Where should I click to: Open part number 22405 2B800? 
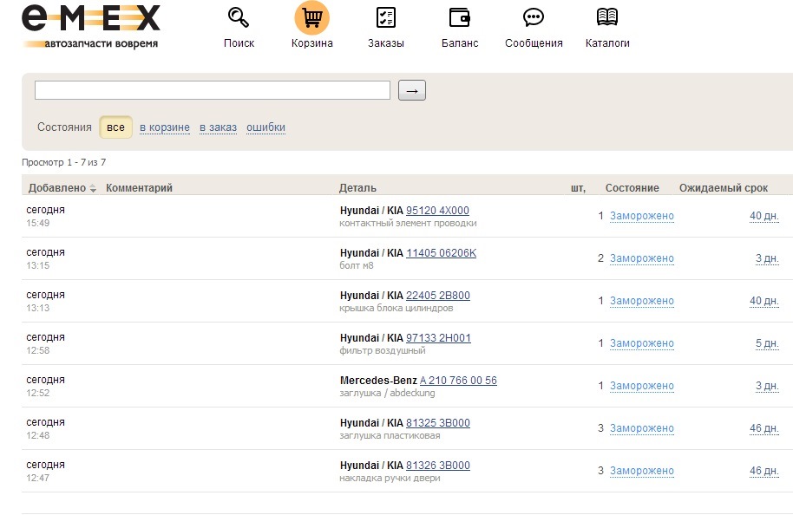click(438, 295)
